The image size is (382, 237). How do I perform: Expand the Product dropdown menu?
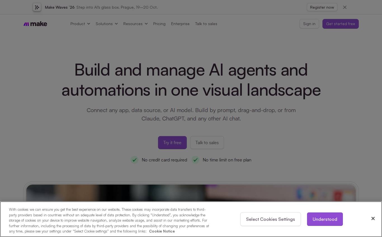(x=80, y=24)
